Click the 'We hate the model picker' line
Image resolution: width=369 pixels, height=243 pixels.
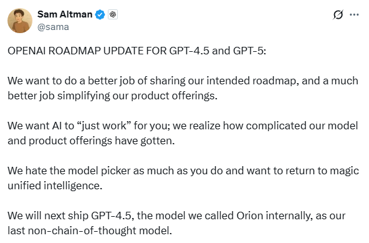coord(183,171)
